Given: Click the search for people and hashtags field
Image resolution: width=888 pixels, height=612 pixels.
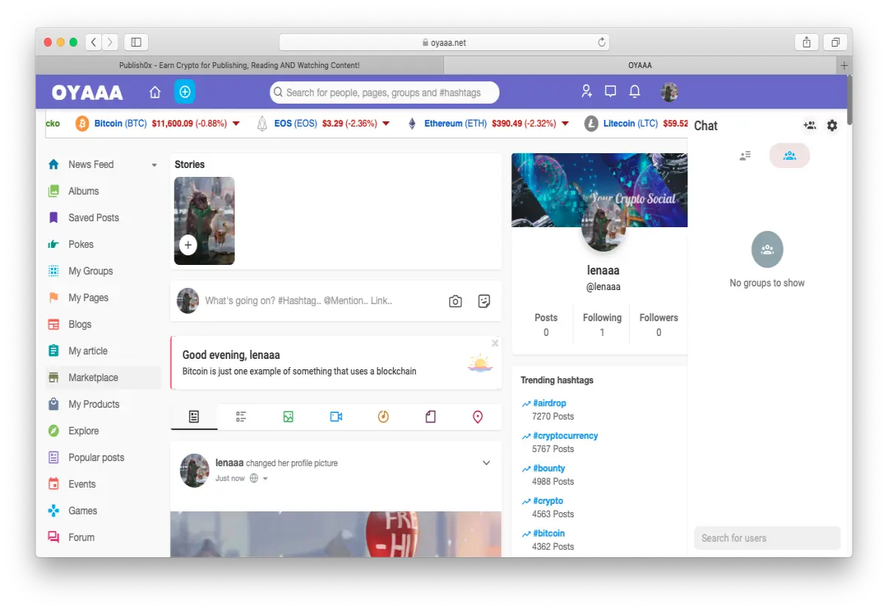Looking at the screenshot, I should (385, 93).
